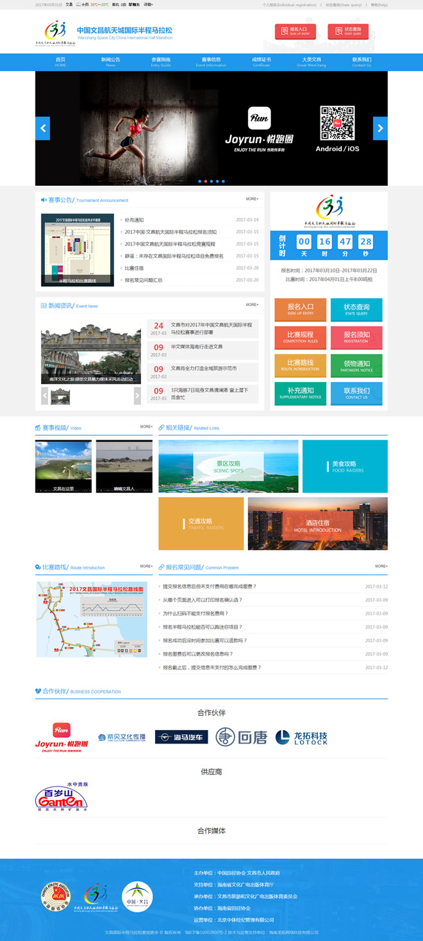Go to 联系我们 Contact Us in navigation
This screenshot has height=941, width=423.
coord(361,62)
